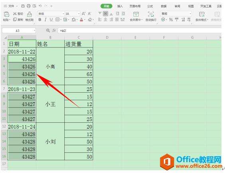Align text to top of cell
The height and width of the screenshot is (173, 225).
[100, 14]
